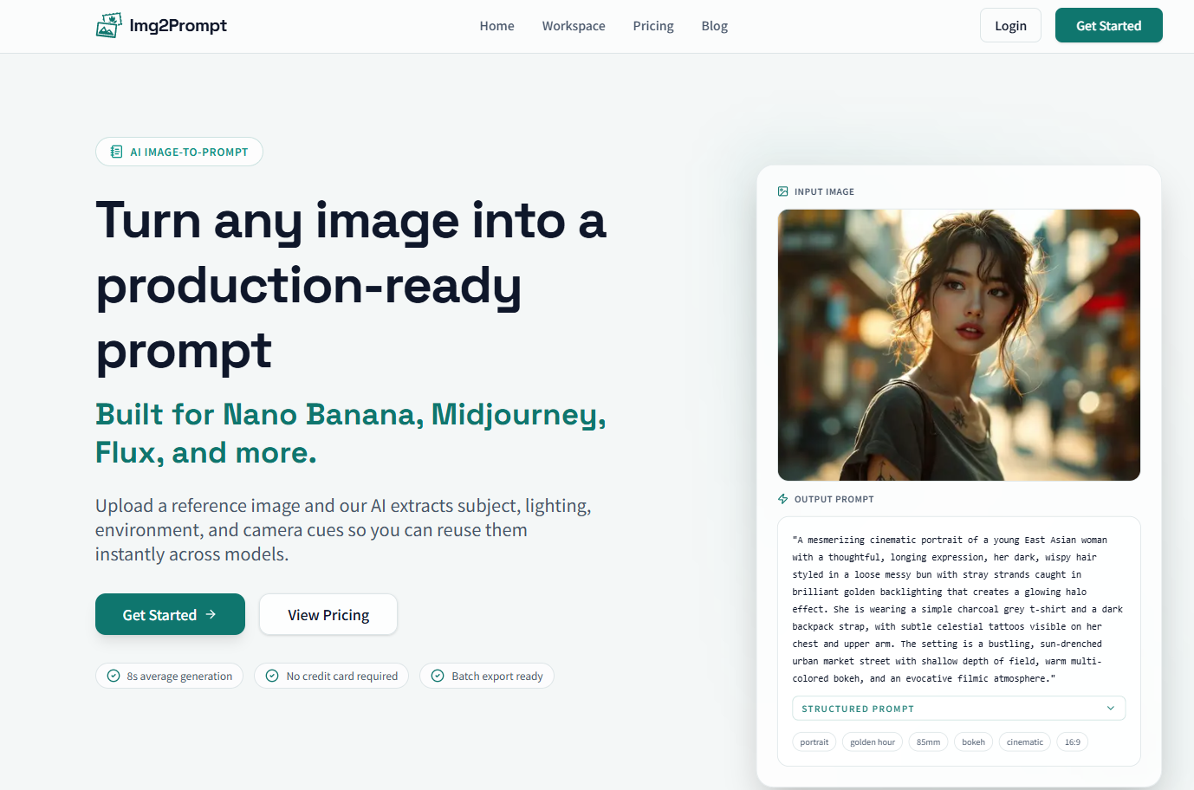
Task: Click the arrow icon in hero Get Started
Action: (211, 614)
